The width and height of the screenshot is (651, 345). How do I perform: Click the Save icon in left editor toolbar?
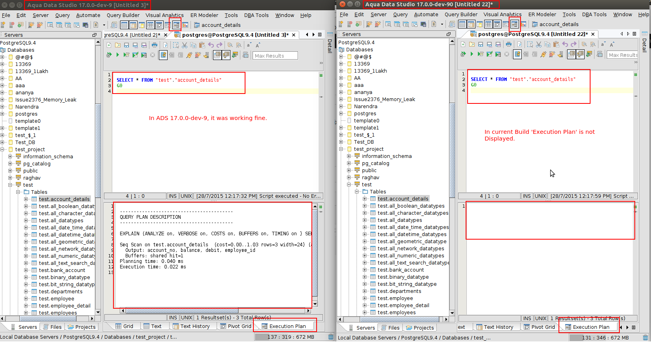(126, 45)
